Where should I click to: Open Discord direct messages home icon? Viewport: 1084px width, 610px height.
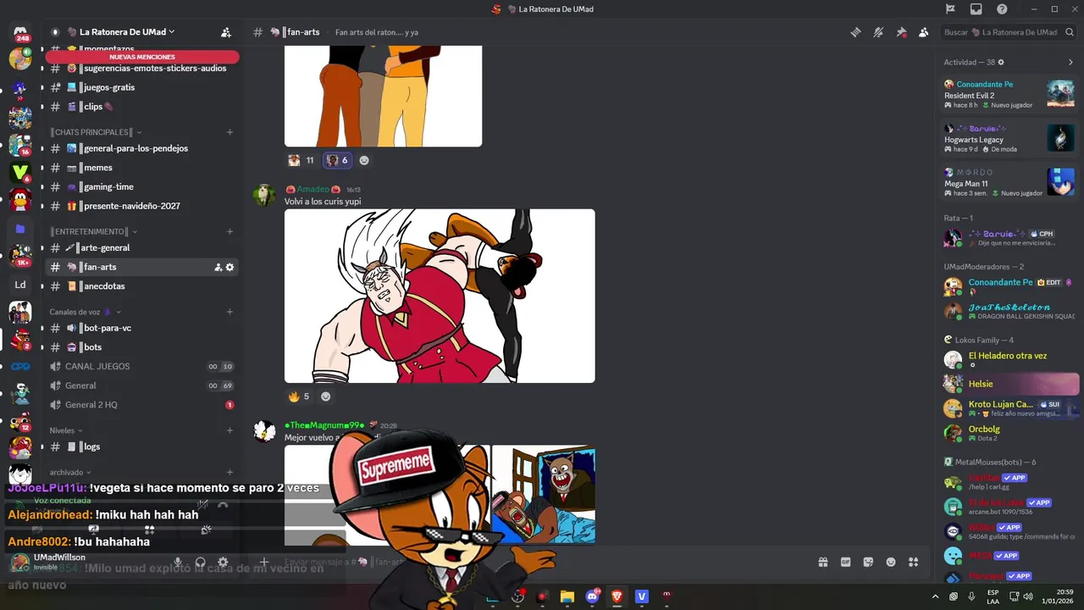tap(20, 32)
